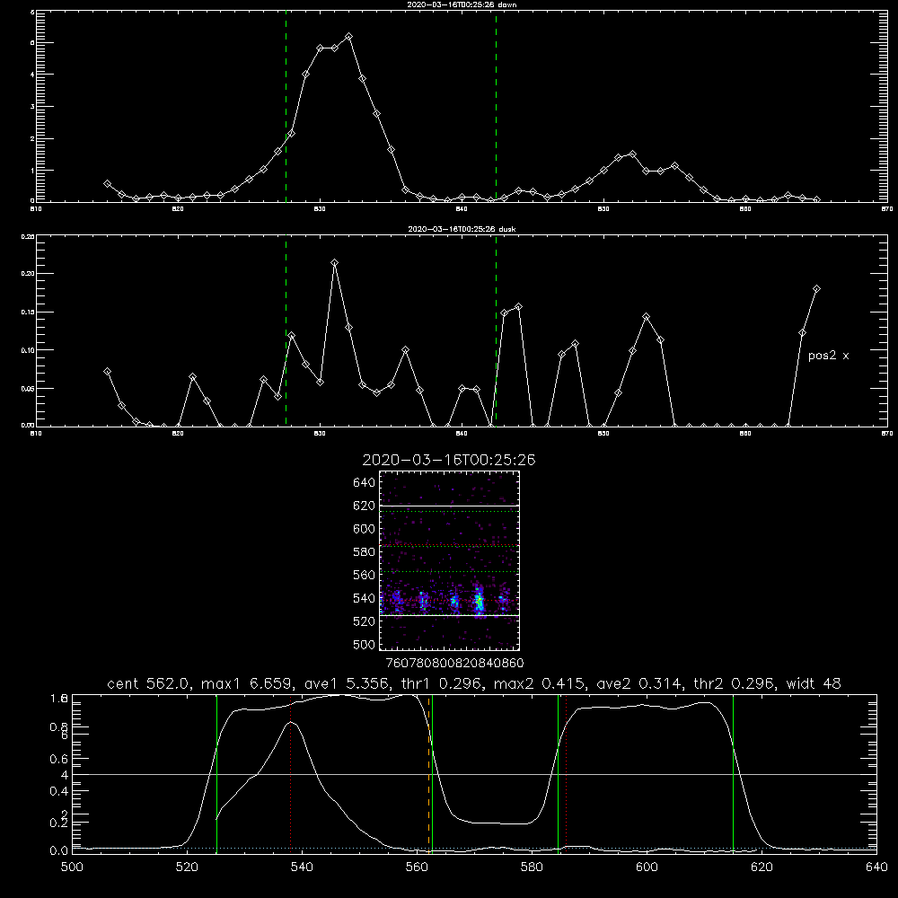898x898 pixels.
Task: Click the '500' x-axis label of bottom plot
Action: click(72, 867)
